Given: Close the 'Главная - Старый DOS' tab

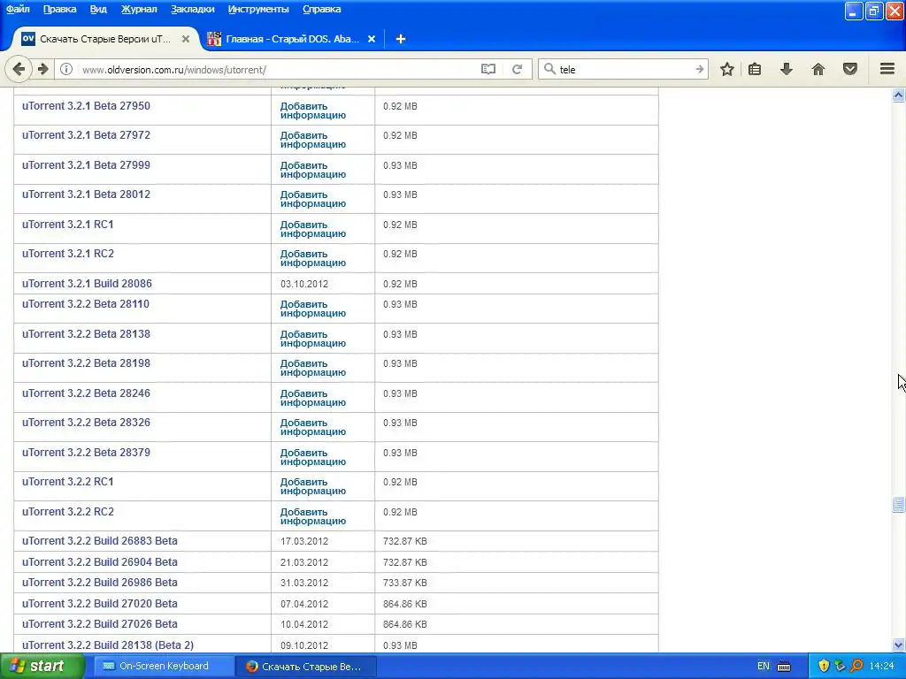Looking at the screenshot, I should [x=372, y=39].
